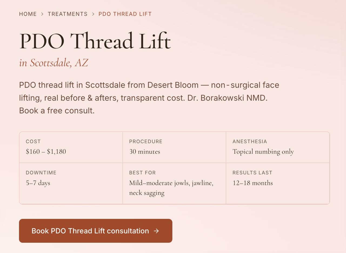Click the $160 – $1,180 price text
The image size is (346, 253).
[46, 152]
